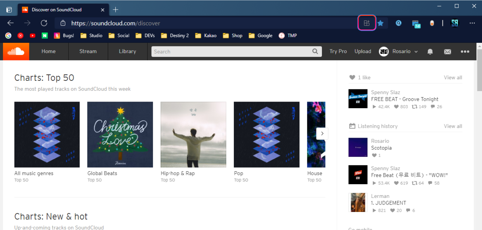Show next charts with right arrow
Screen dimensions: 482x230
pos(322,134)
